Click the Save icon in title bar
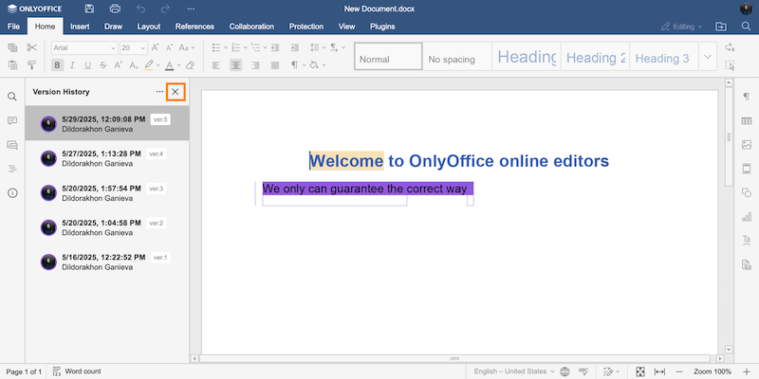Image resolution: width=759 pixels, height=379 pixels. (x=89, y=9)
